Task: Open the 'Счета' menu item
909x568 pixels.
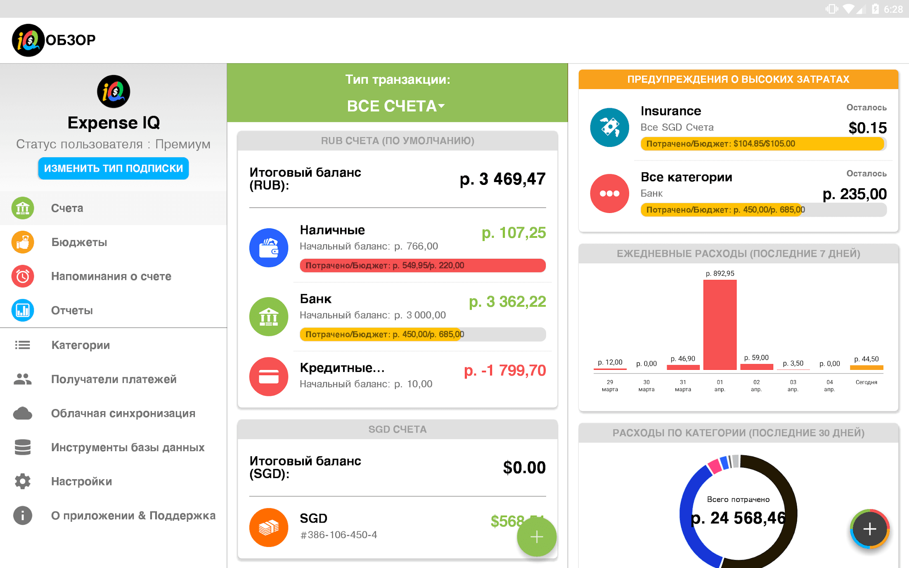Action: 67,208
